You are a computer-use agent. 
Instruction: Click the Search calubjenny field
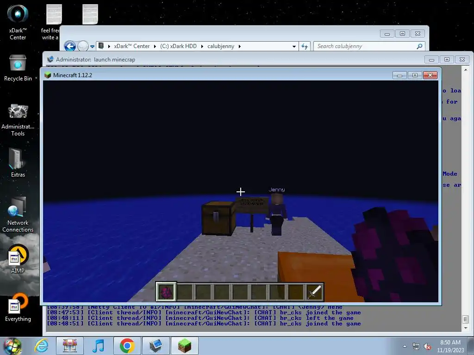369,46
